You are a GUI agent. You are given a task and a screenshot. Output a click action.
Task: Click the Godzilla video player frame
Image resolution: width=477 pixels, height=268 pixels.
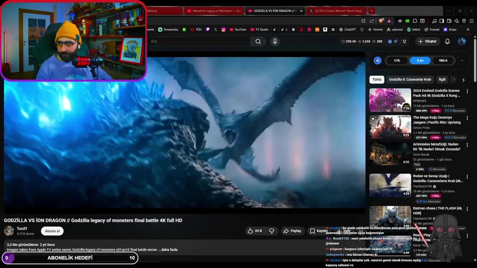pos(184,133)
